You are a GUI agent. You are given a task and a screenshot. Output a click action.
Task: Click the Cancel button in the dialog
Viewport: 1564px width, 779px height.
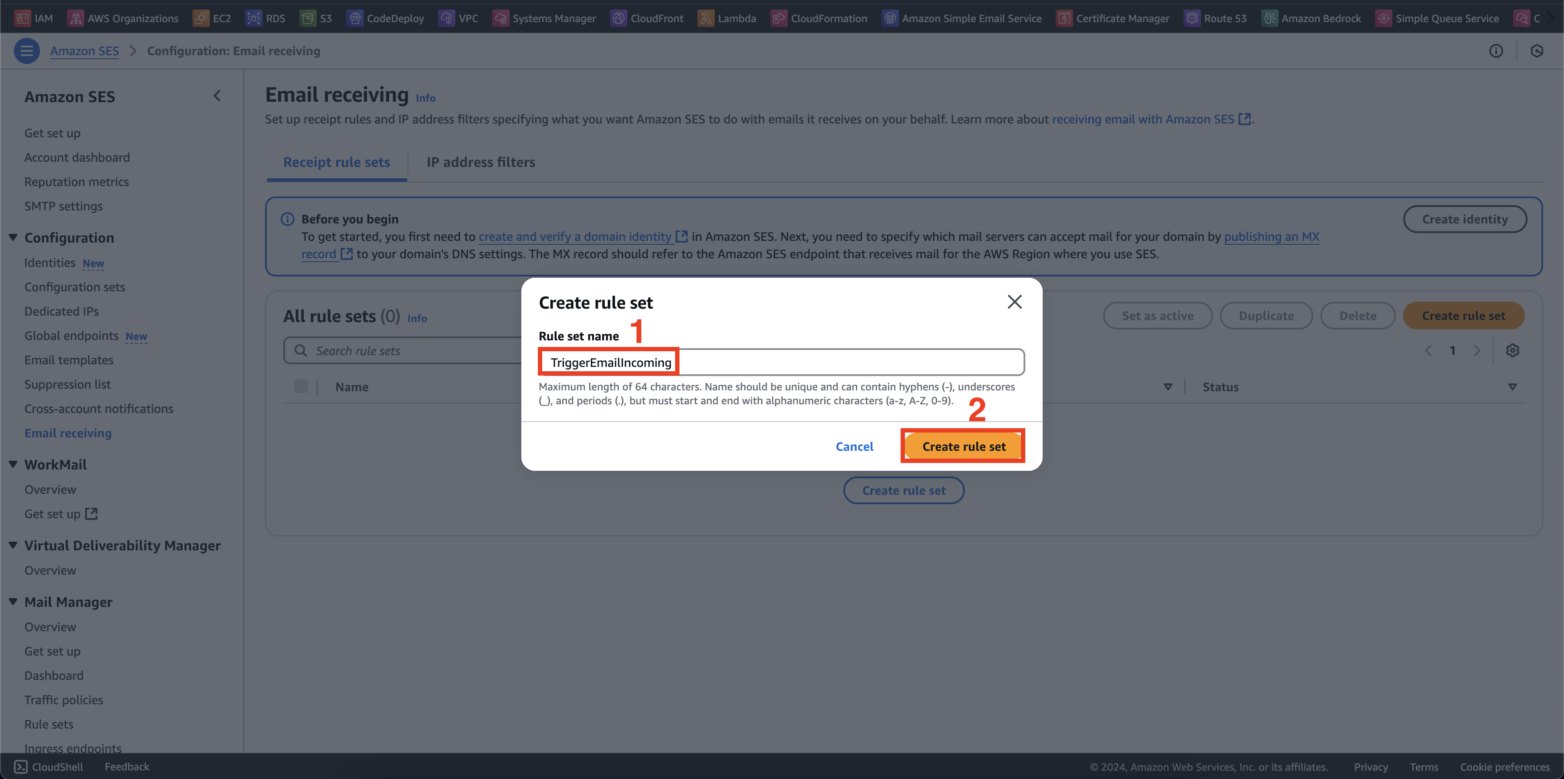pyautogui.click(x=854, y=446)
